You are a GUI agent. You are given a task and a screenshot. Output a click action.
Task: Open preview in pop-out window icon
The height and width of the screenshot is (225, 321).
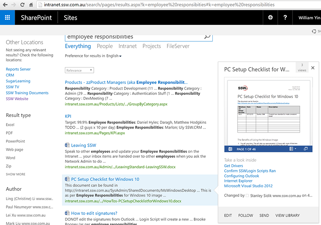click(x=306, y=149)
